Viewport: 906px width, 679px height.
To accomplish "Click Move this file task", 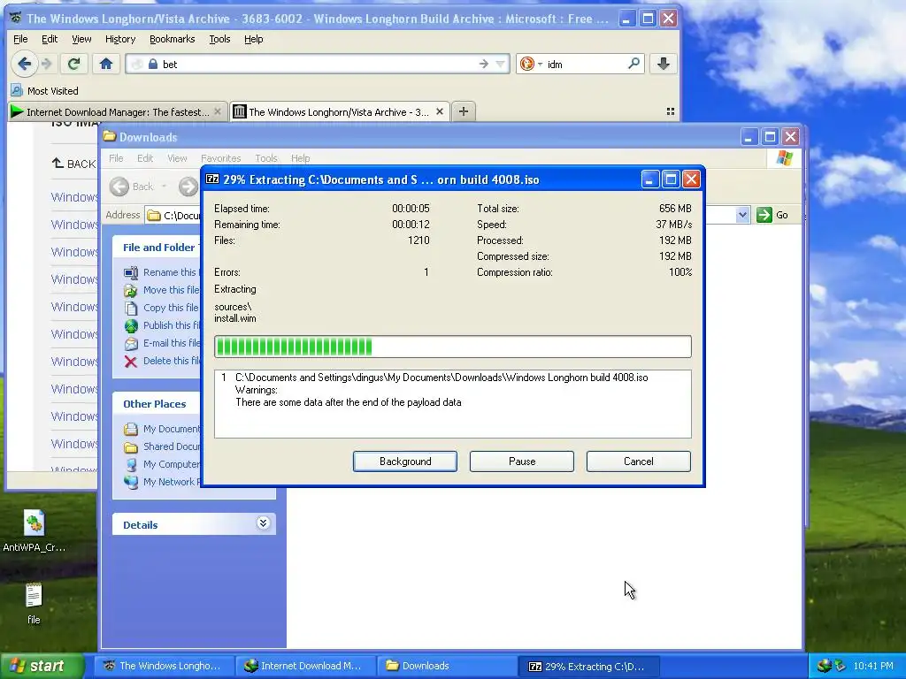I will [163, 290].
